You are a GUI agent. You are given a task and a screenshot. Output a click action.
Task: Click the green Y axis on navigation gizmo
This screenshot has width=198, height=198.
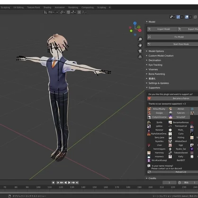pyautogui.click(x=139, y=27)
